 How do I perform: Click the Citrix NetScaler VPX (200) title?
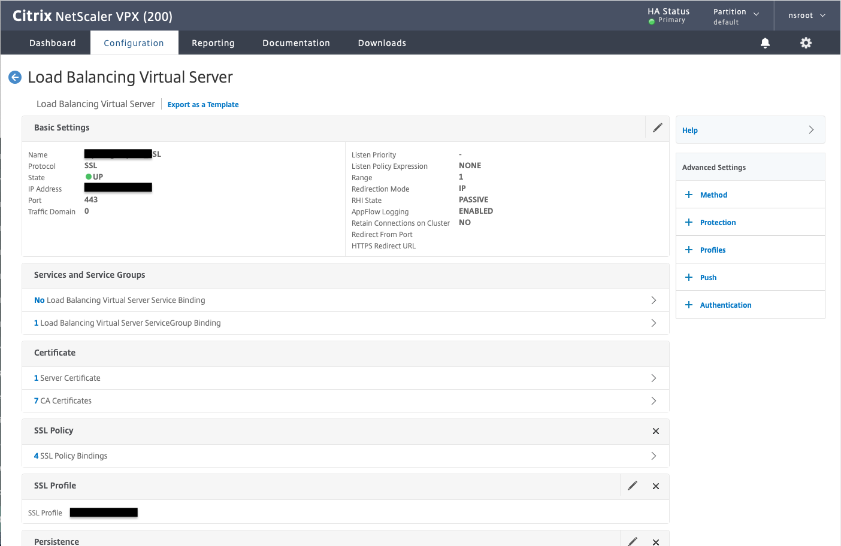92,16
